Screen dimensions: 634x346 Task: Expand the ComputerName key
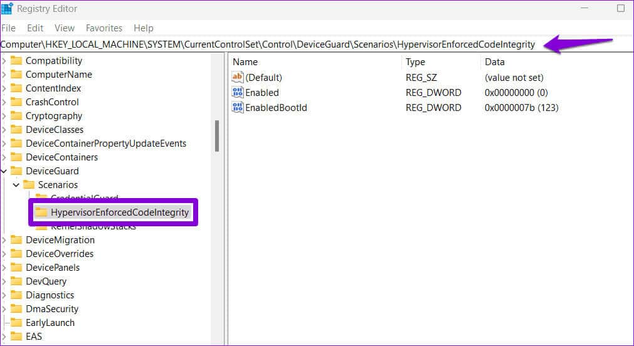point(4,75)
